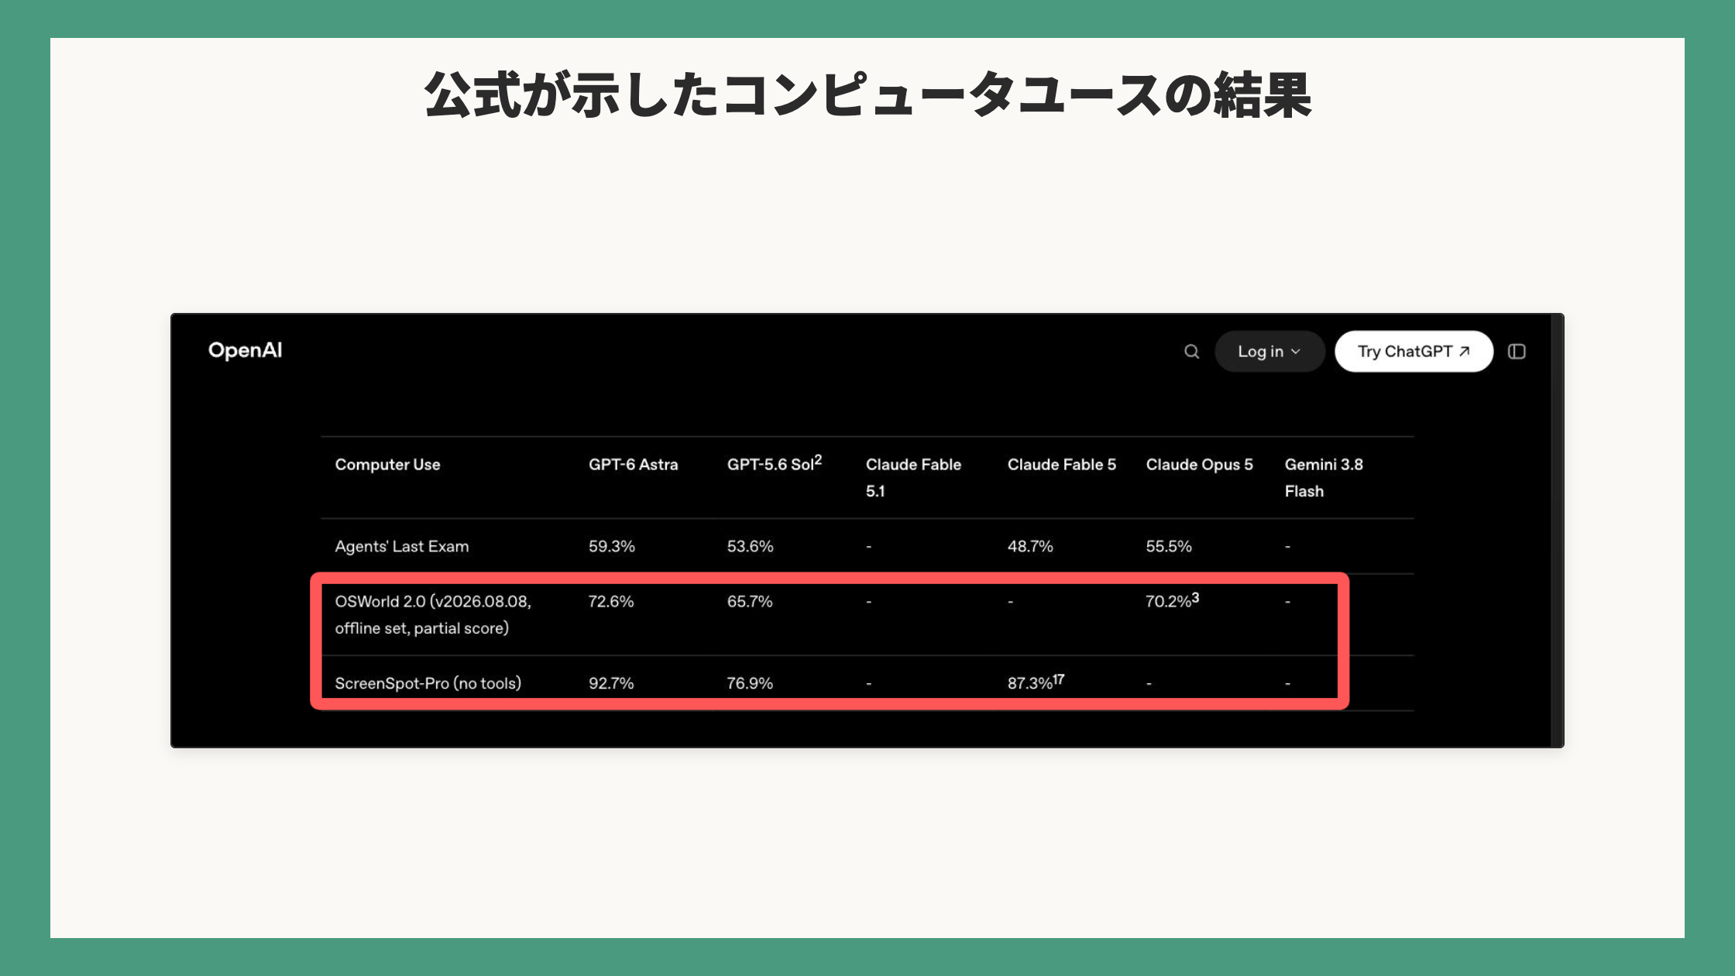Image resolution: width=1735 pixels, height=976 pixels.
Task: Click the OpenAI logo
Action: coord(245,351)
